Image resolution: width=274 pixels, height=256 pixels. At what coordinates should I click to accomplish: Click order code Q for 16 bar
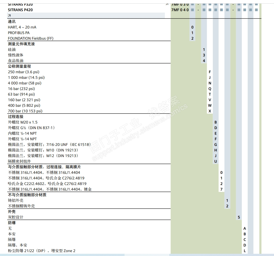coord(210,89)
